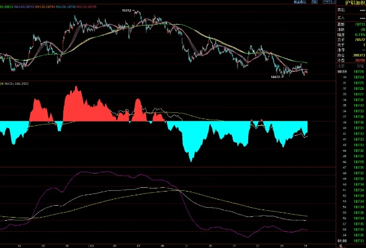Click the leftmost of the three small window-layout icons

coord(324,2)
